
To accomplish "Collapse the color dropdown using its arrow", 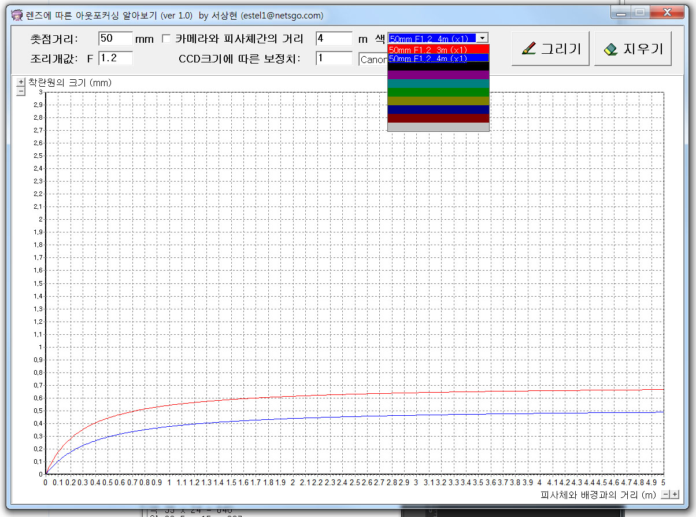I will [x=483, y=38].
